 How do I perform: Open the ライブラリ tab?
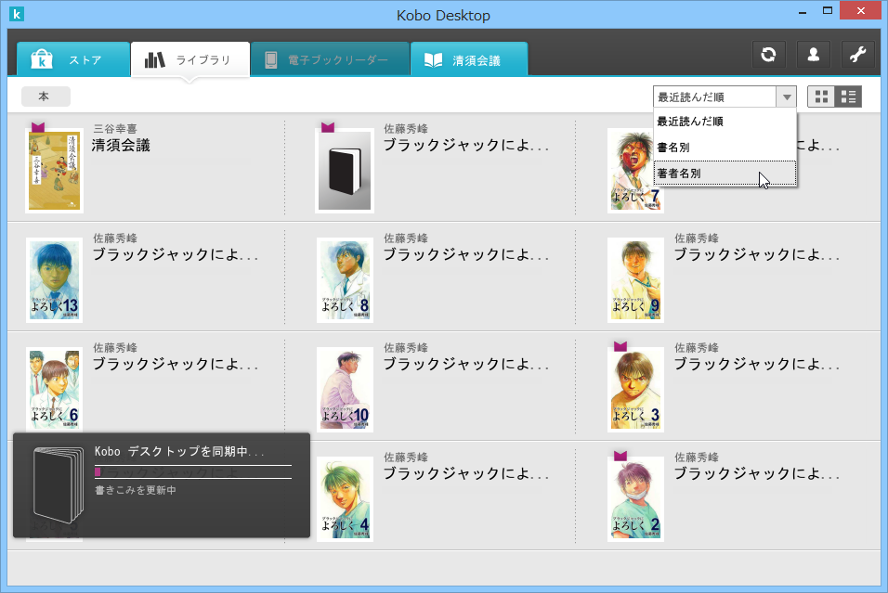point(190,59)
